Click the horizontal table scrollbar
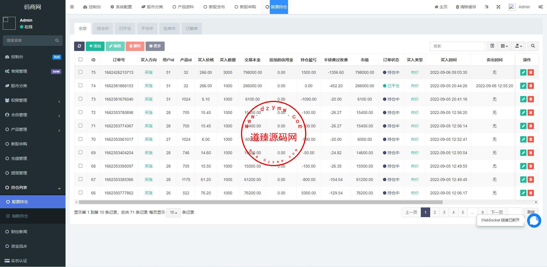 261,202
